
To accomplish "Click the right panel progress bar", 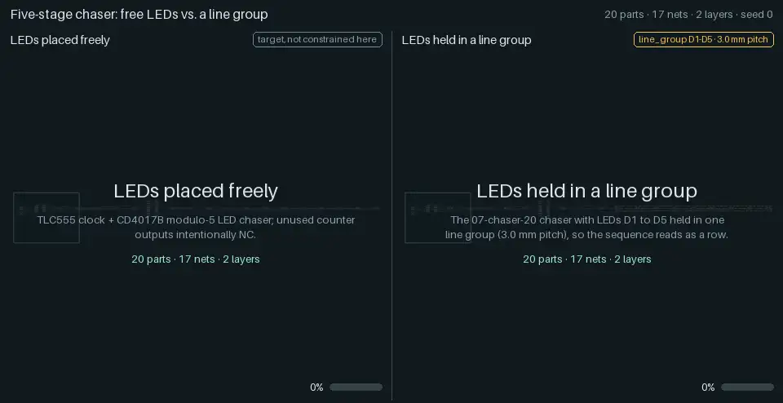I will click(x=748, y=387).
